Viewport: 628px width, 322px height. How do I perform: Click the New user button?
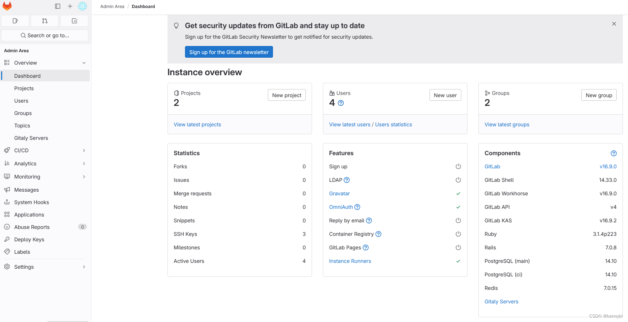tap(445, 95)
